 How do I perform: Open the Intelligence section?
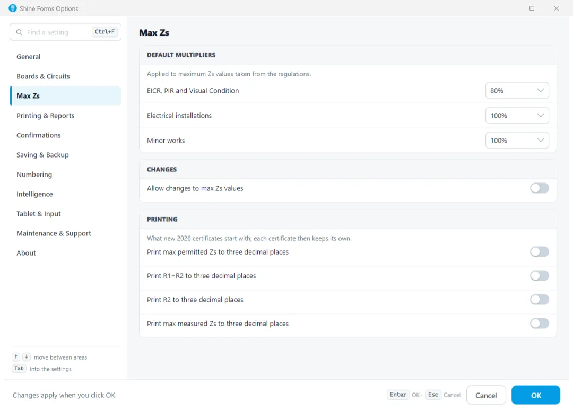click(65, 194)
